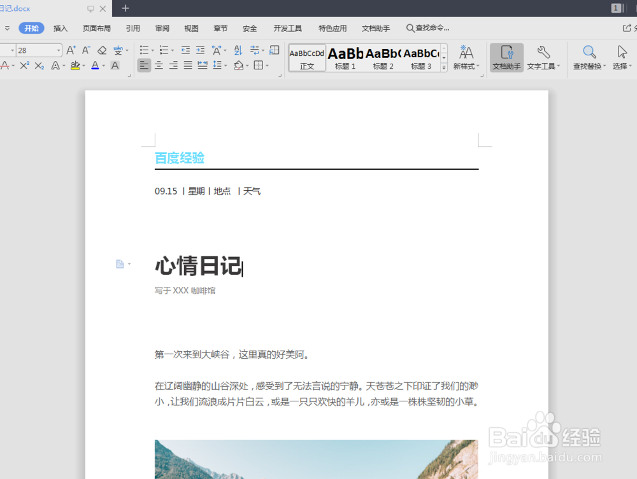Enable center paragraph alignment

click(159, 66)
